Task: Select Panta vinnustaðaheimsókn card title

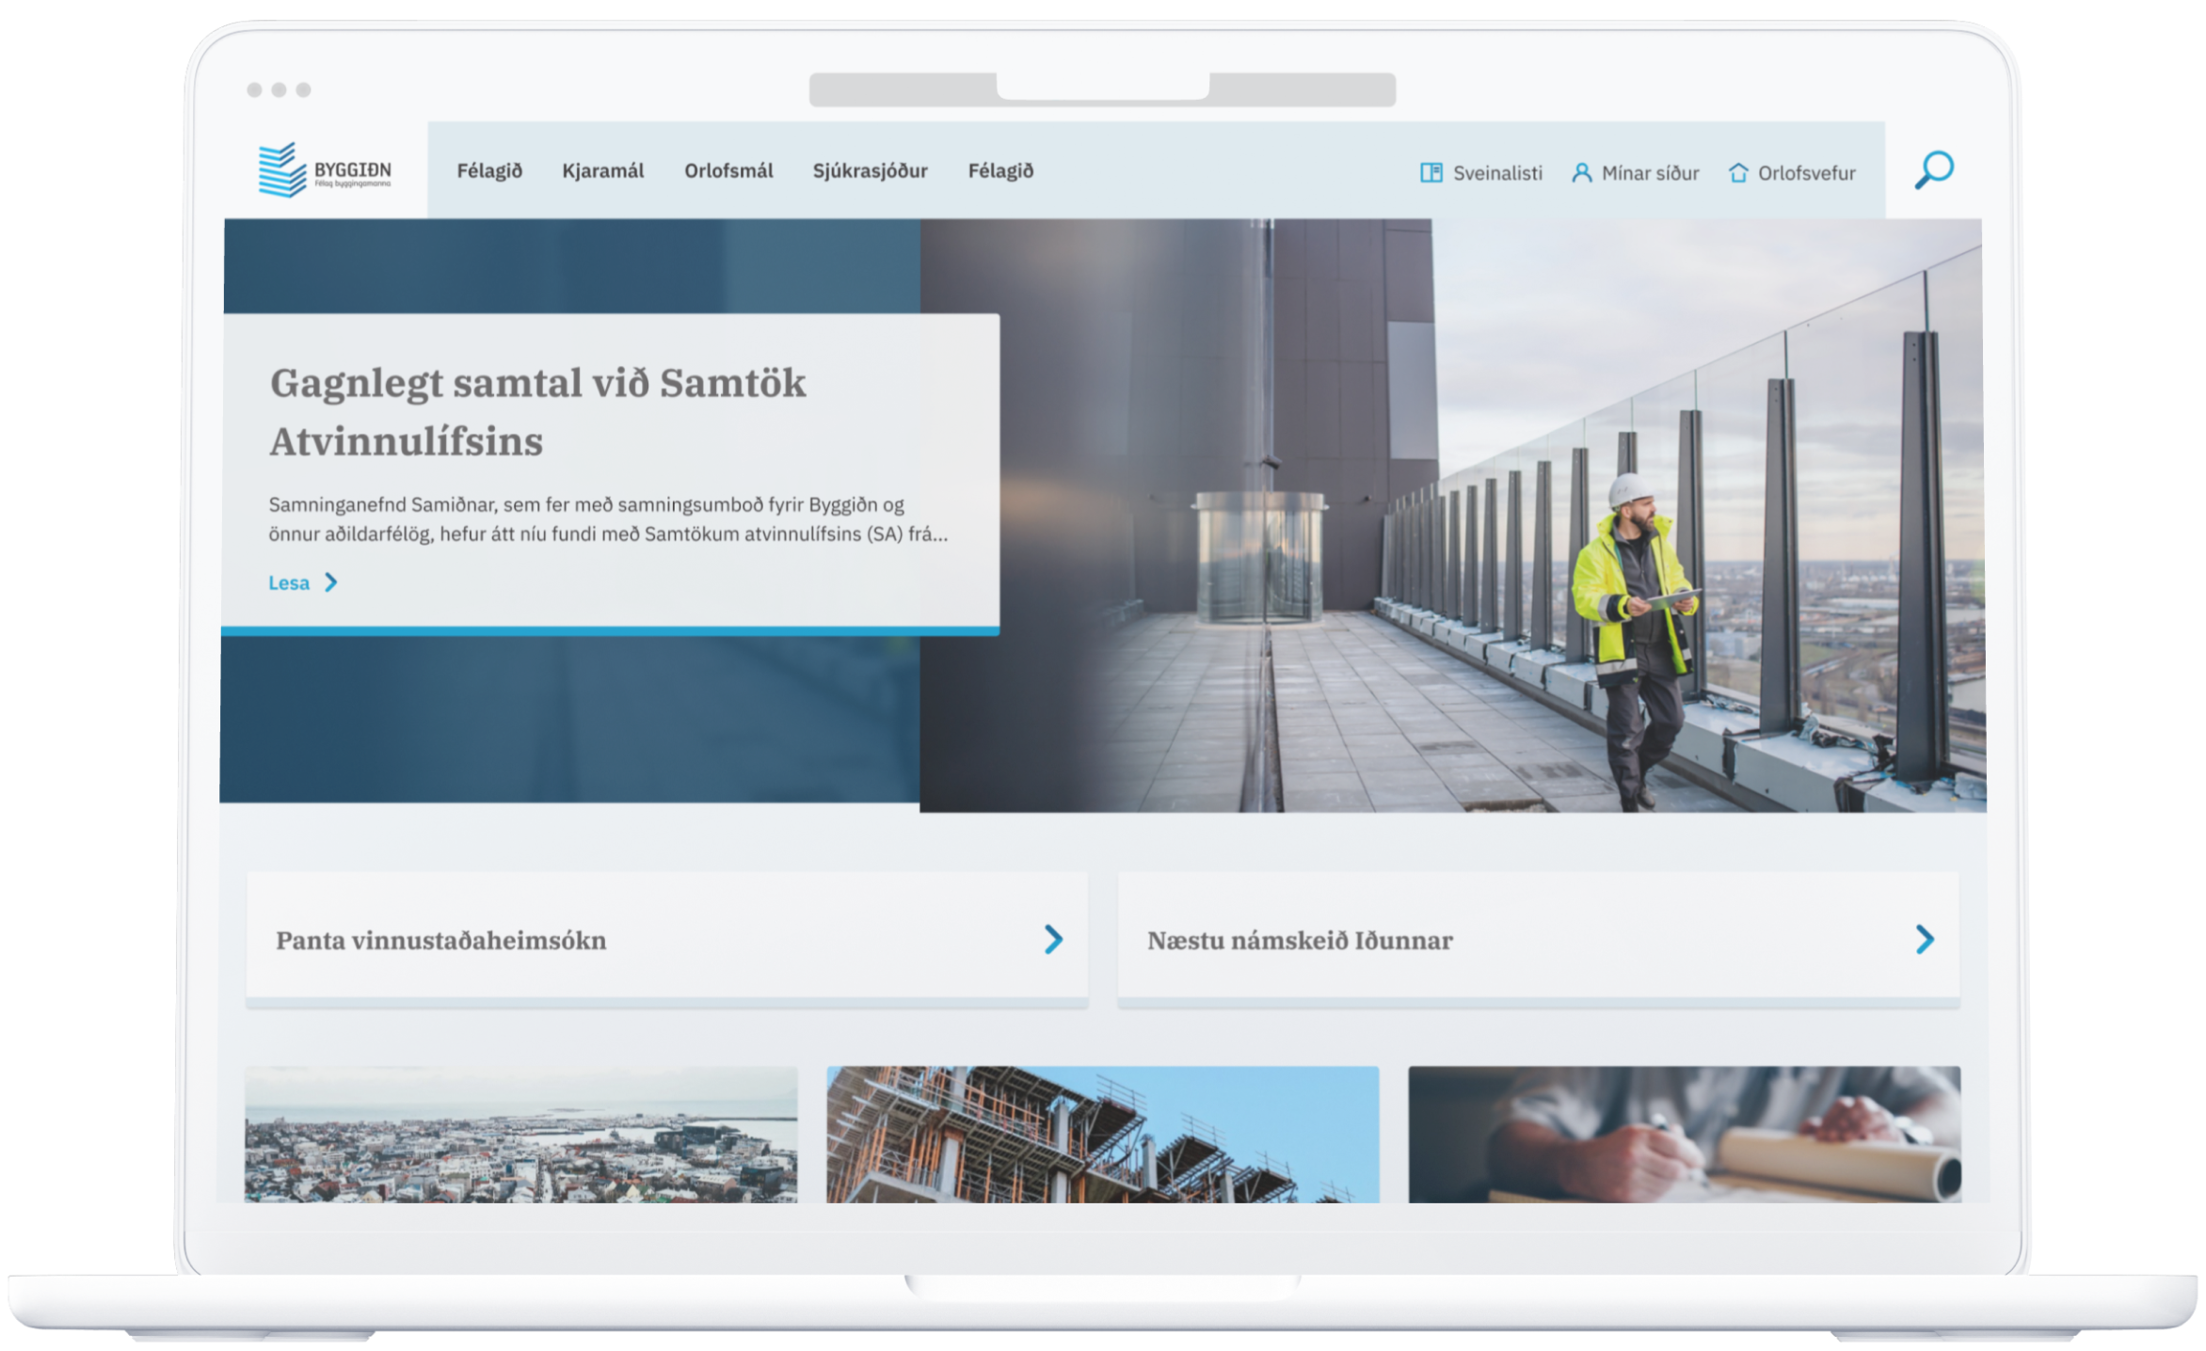Action: pos(440,940)
